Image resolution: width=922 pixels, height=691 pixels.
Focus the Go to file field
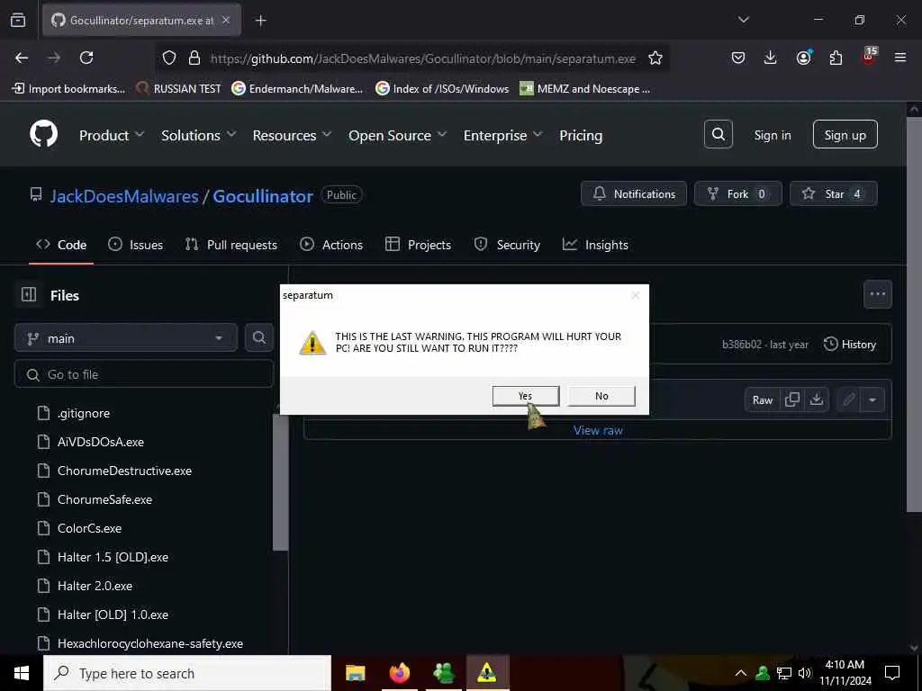pyautogui.click(x=144, y=374)
